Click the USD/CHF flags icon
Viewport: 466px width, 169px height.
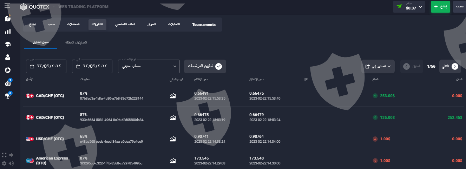pos(30,139)
